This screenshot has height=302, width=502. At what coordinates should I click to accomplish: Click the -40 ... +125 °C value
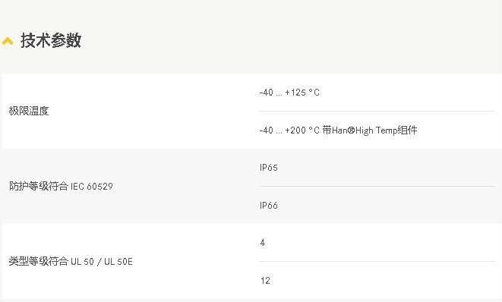click(289, 93)
